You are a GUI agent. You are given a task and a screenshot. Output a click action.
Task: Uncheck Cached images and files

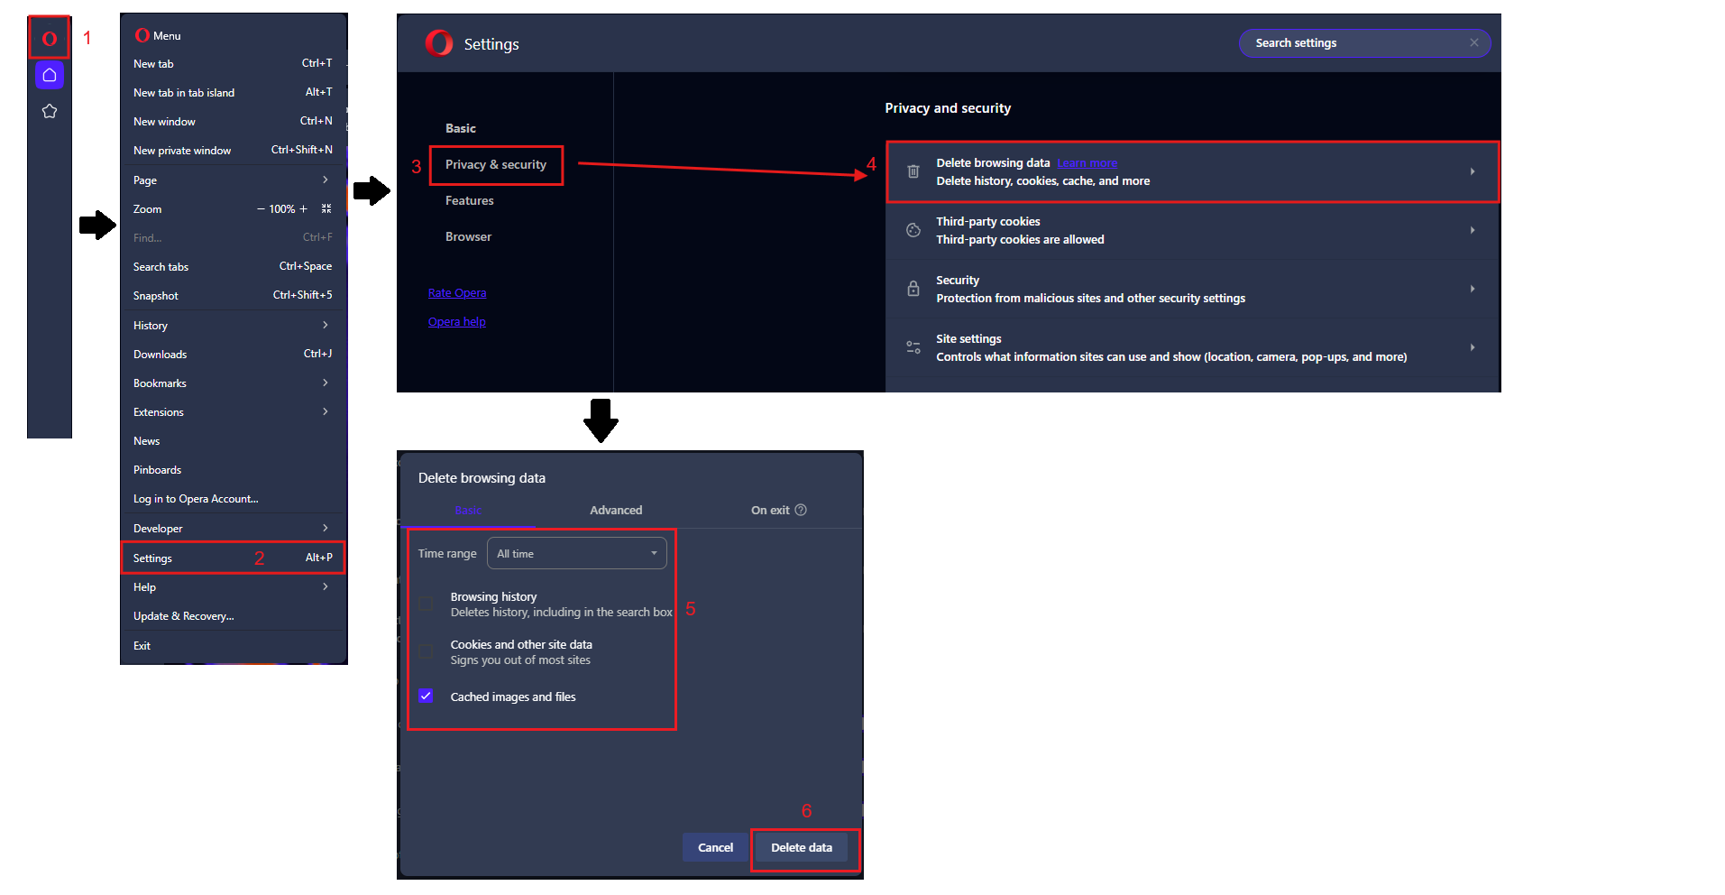point(426,696)
